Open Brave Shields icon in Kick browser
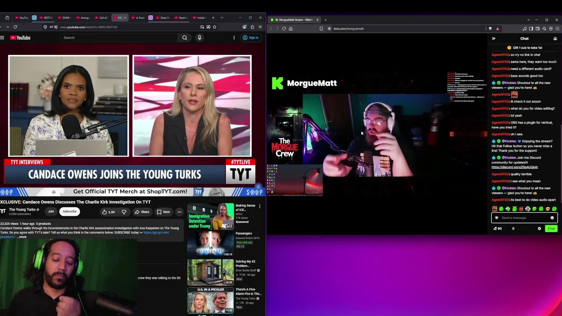 point(490,29)
